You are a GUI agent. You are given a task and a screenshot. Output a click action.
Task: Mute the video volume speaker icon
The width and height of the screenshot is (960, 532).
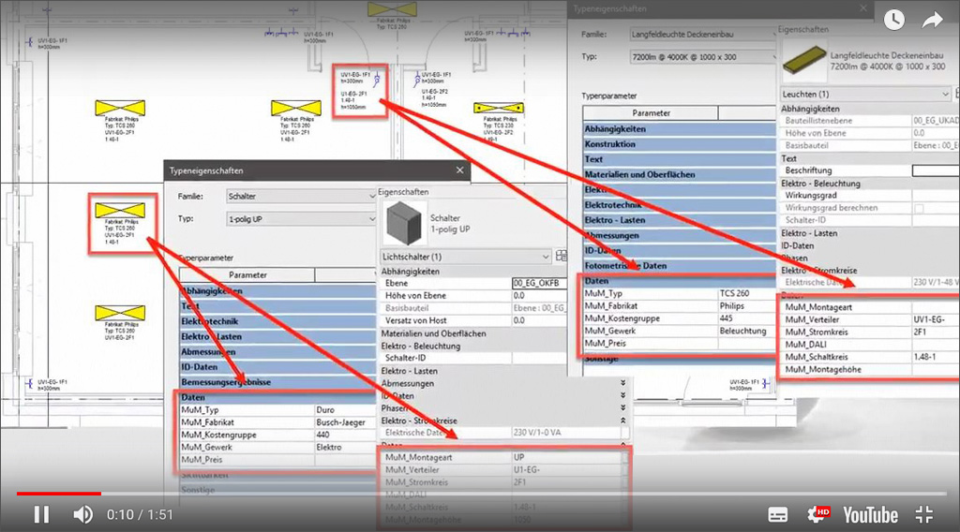click(83, 514)
